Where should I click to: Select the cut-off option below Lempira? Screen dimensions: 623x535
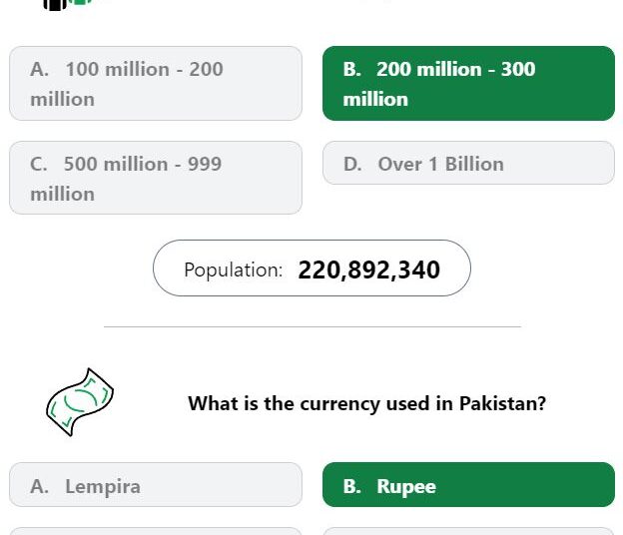[x=156, y=531]
